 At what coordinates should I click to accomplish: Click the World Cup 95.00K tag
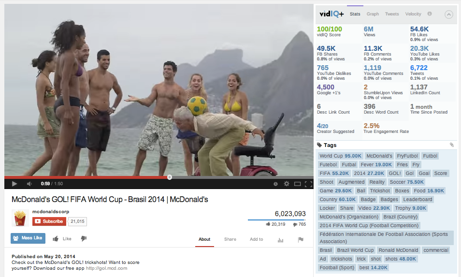[340, 156]
